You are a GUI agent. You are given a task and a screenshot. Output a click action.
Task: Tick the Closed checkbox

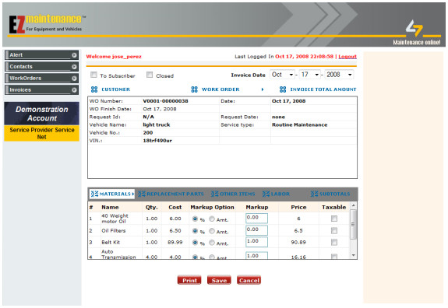[x=150, y=75]
